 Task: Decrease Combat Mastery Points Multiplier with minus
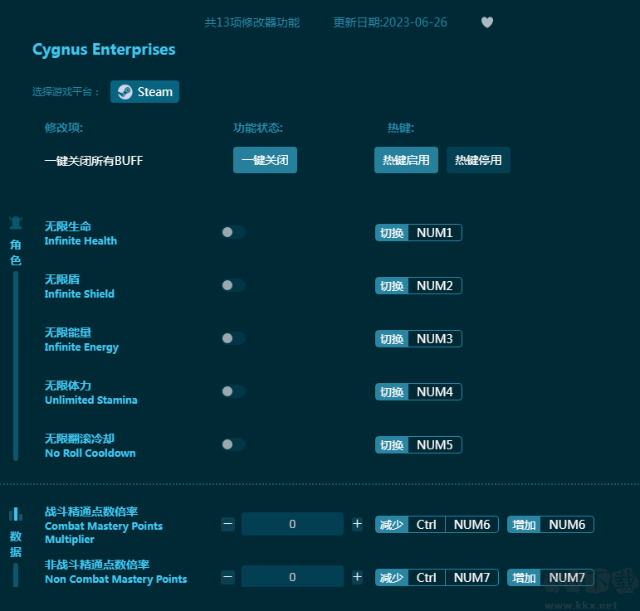[227, 524]
